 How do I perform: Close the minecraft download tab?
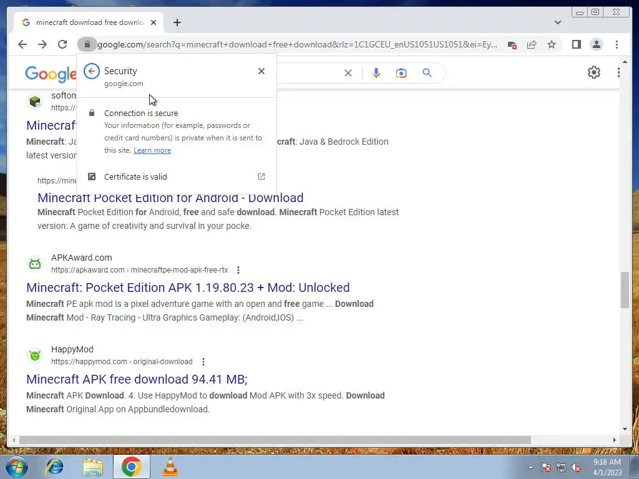pos(154,22)
